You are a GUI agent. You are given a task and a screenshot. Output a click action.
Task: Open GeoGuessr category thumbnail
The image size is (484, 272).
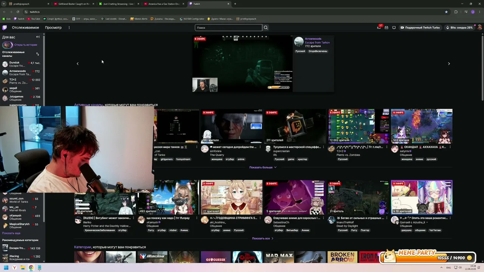[x=216, y=257]
